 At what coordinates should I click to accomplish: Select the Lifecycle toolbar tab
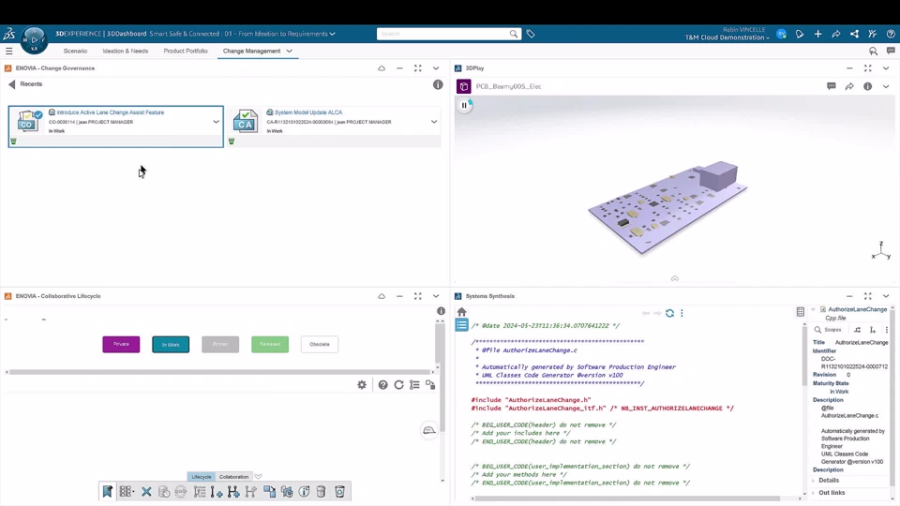201,477
